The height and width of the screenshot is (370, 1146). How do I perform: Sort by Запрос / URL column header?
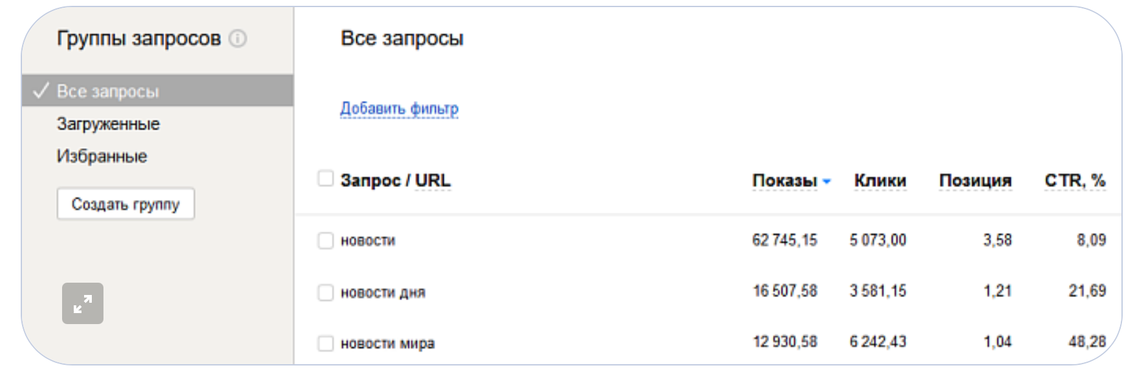(395, 180)
